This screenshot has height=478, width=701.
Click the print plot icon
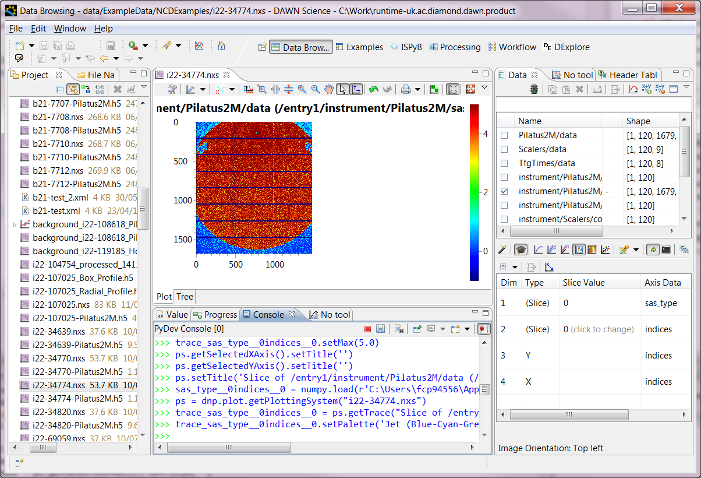point(405,89)
